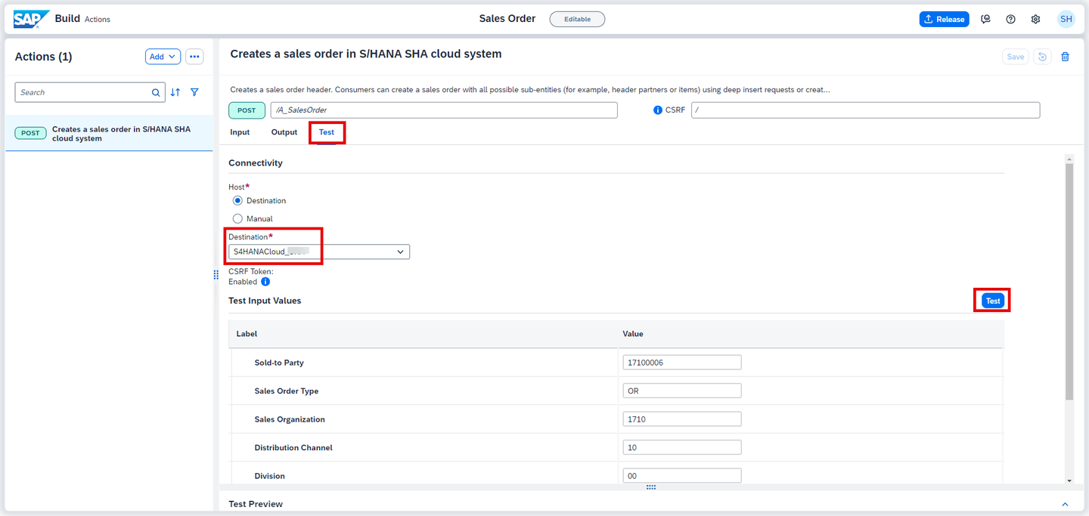This screenshot has height=516, width=1089.
Task: Click the Sales Order Type label
Action: pos(287,391)
